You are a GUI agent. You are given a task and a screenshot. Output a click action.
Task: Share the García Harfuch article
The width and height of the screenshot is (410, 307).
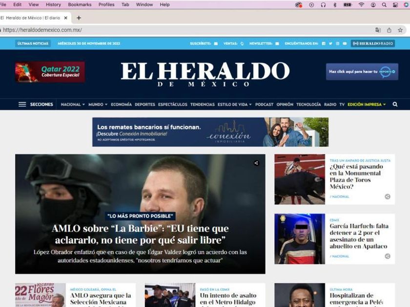388,256
